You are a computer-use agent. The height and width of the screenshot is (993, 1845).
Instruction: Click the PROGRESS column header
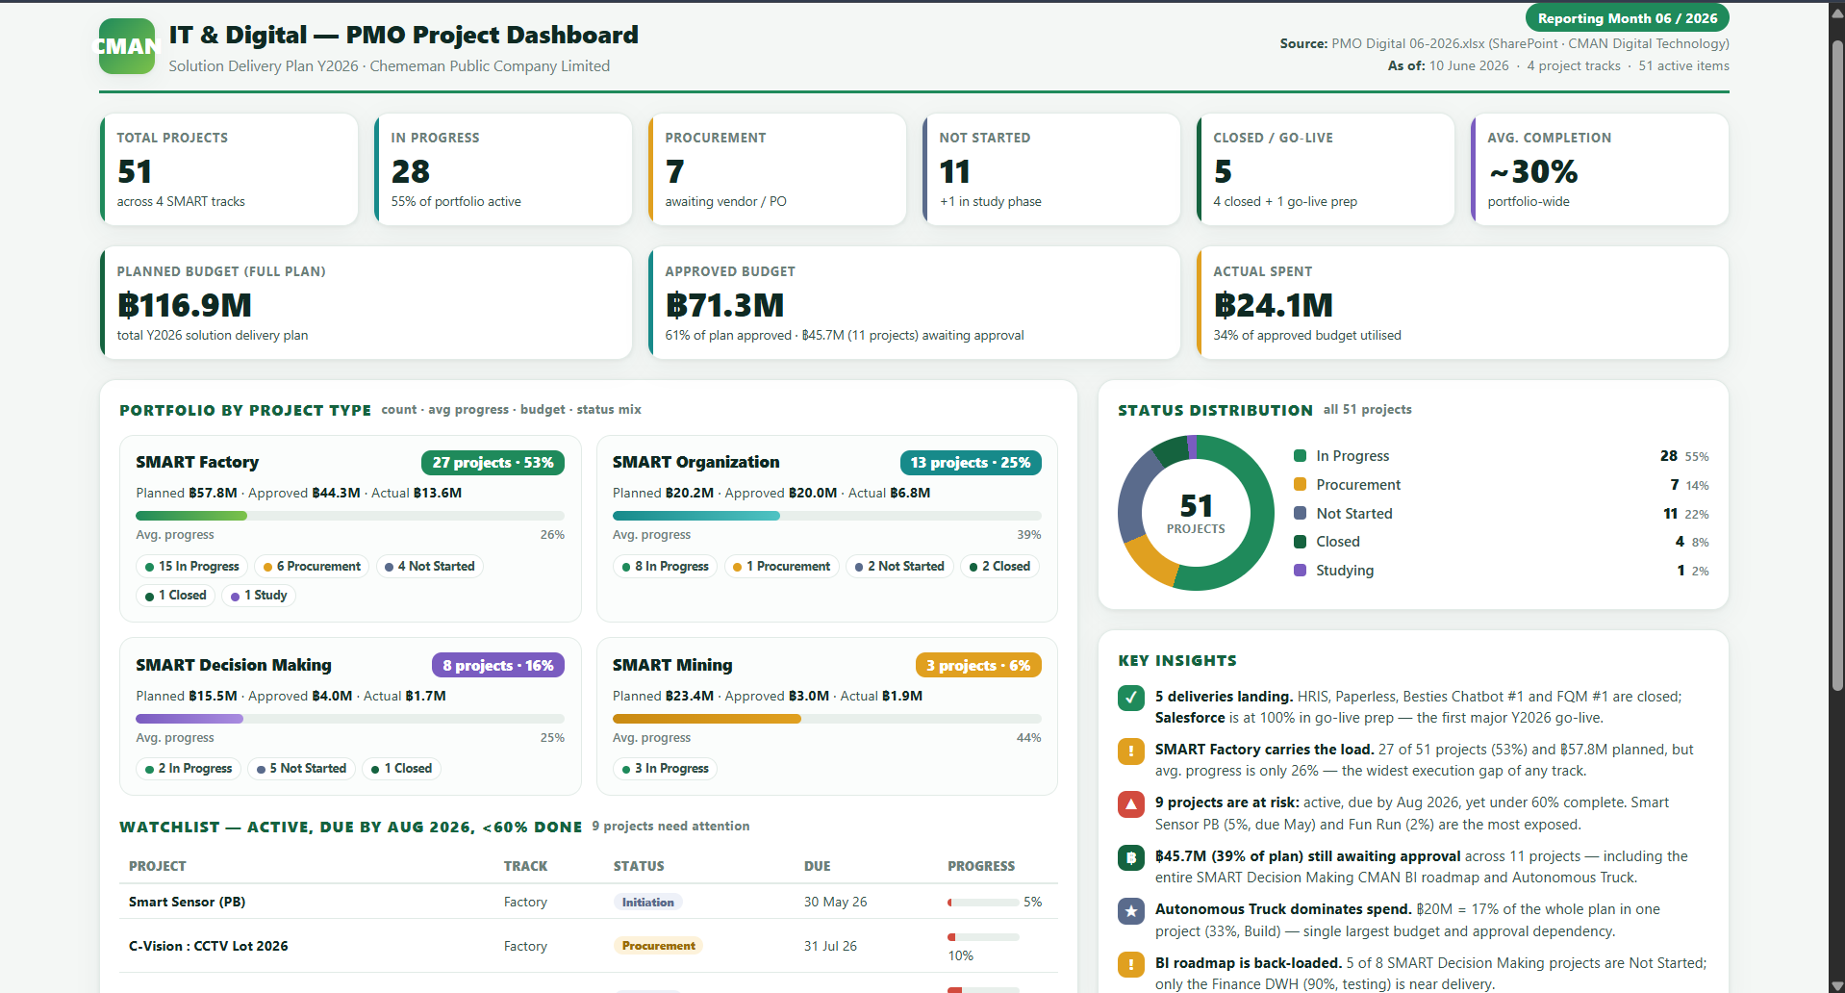pyautogui.click(x=981, y=866)
